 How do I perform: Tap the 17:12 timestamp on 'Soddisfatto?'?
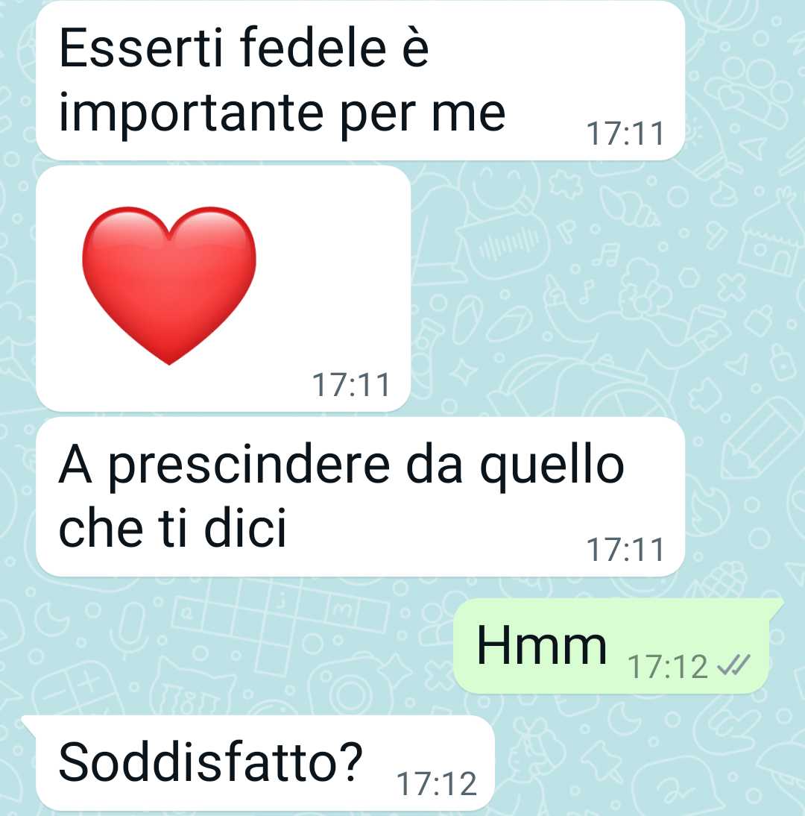point(437,784)
